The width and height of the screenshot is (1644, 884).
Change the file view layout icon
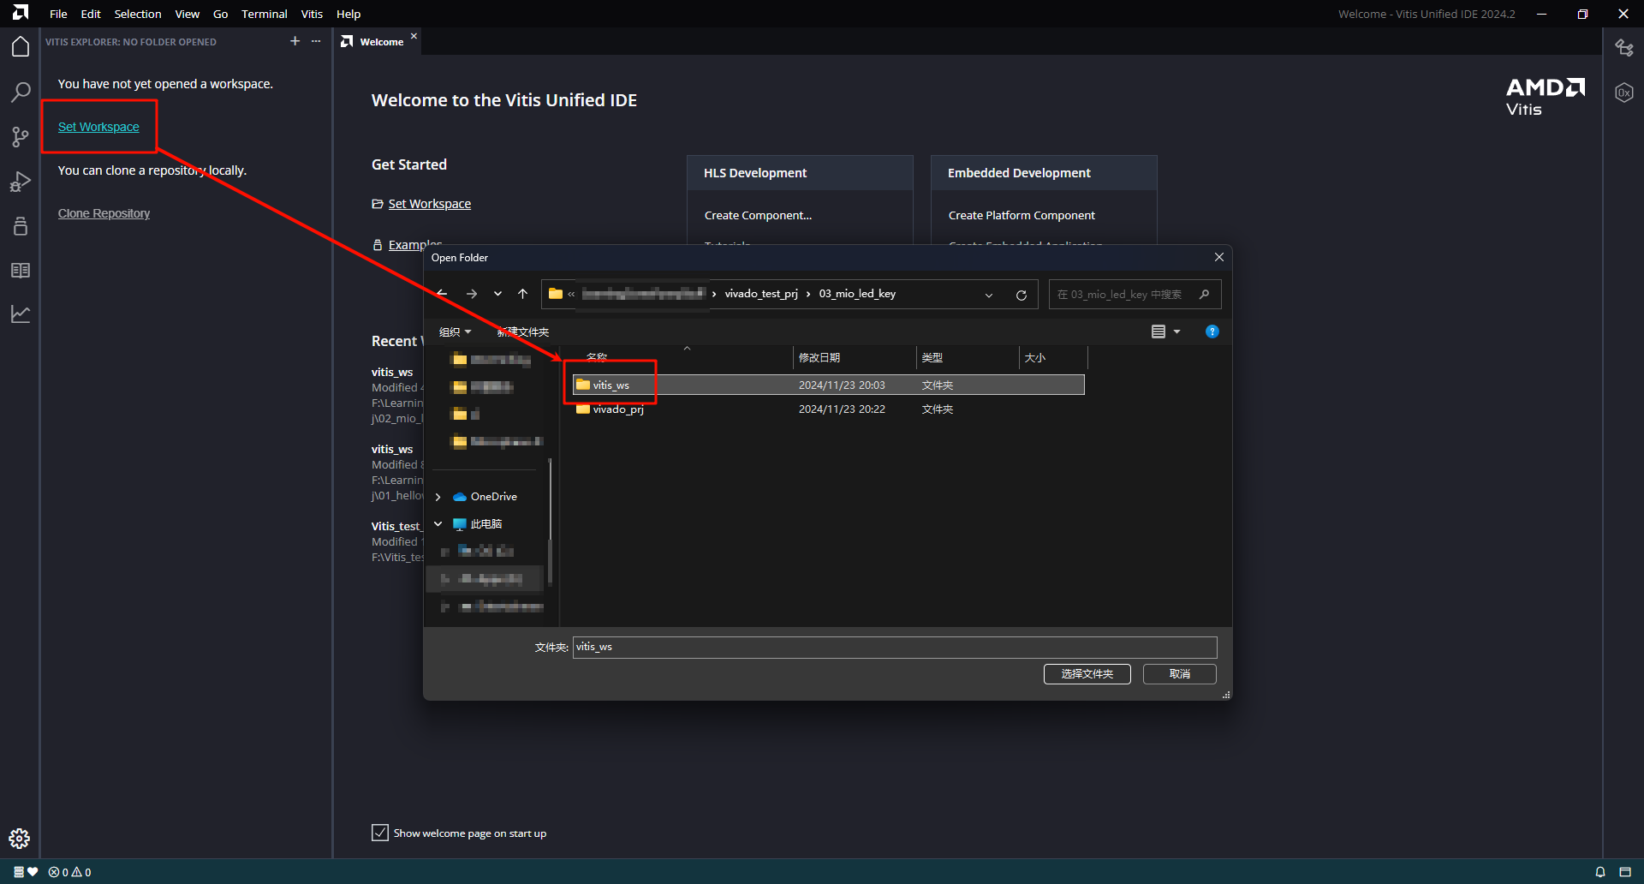pos(1159,331)
